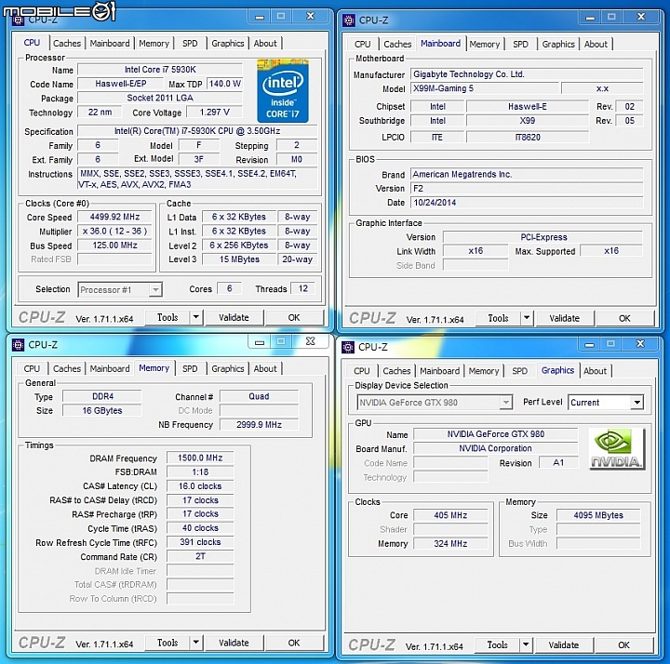670x664 pixels.
Task: Click the 125.00 MHz bus speed value
Action: click(x=114, y=246)
